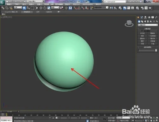159x122 pixels.
Task: Activate the Select and Rotate tool
Action: point(45,8)
